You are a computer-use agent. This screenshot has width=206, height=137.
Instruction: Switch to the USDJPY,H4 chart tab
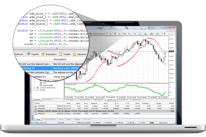tap(111, 100)
